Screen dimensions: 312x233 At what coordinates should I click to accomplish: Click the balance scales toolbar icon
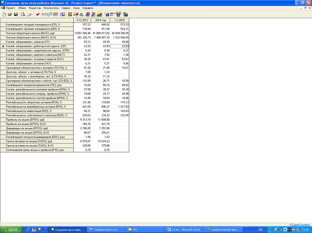(x=82, y=14)
